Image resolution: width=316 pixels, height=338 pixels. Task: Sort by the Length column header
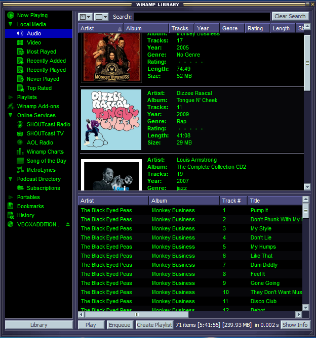[x=283, y=28]
